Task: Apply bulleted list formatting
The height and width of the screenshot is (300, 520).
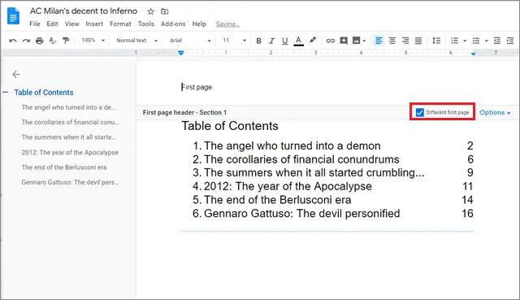Action: pyautogui.click(x=476, y=41)
